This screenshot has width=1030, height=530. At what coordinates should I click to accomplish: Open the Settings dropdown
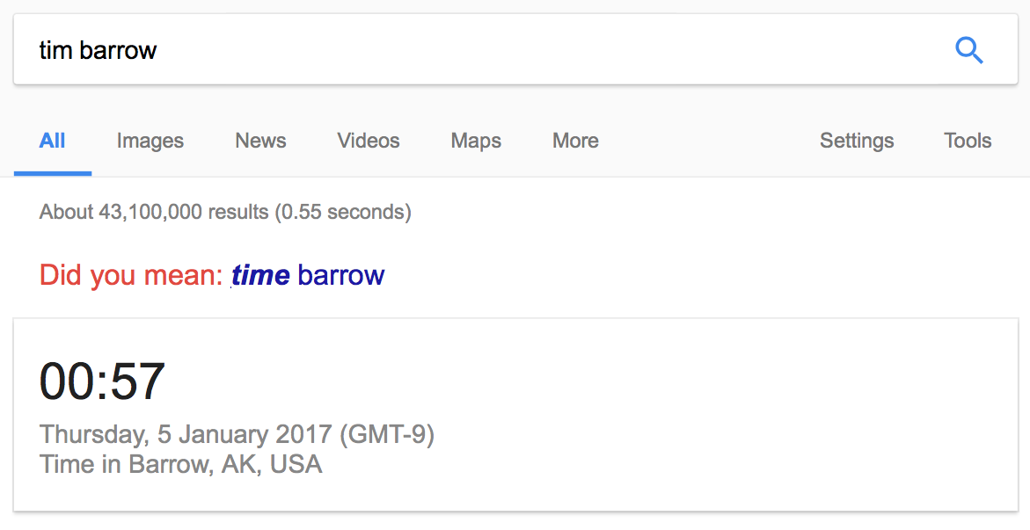point(857,141)
